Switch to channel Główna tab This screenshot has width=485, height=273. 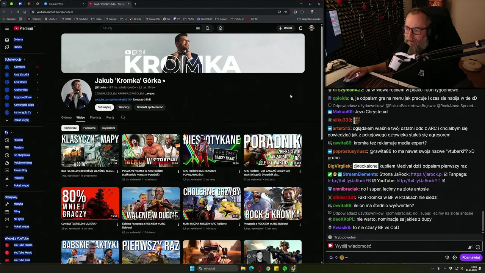(66, 118)
